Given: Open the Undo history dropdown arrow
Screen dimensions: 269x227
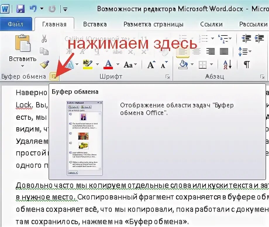Looking at the screenshot, I should [x=42, y=8].
